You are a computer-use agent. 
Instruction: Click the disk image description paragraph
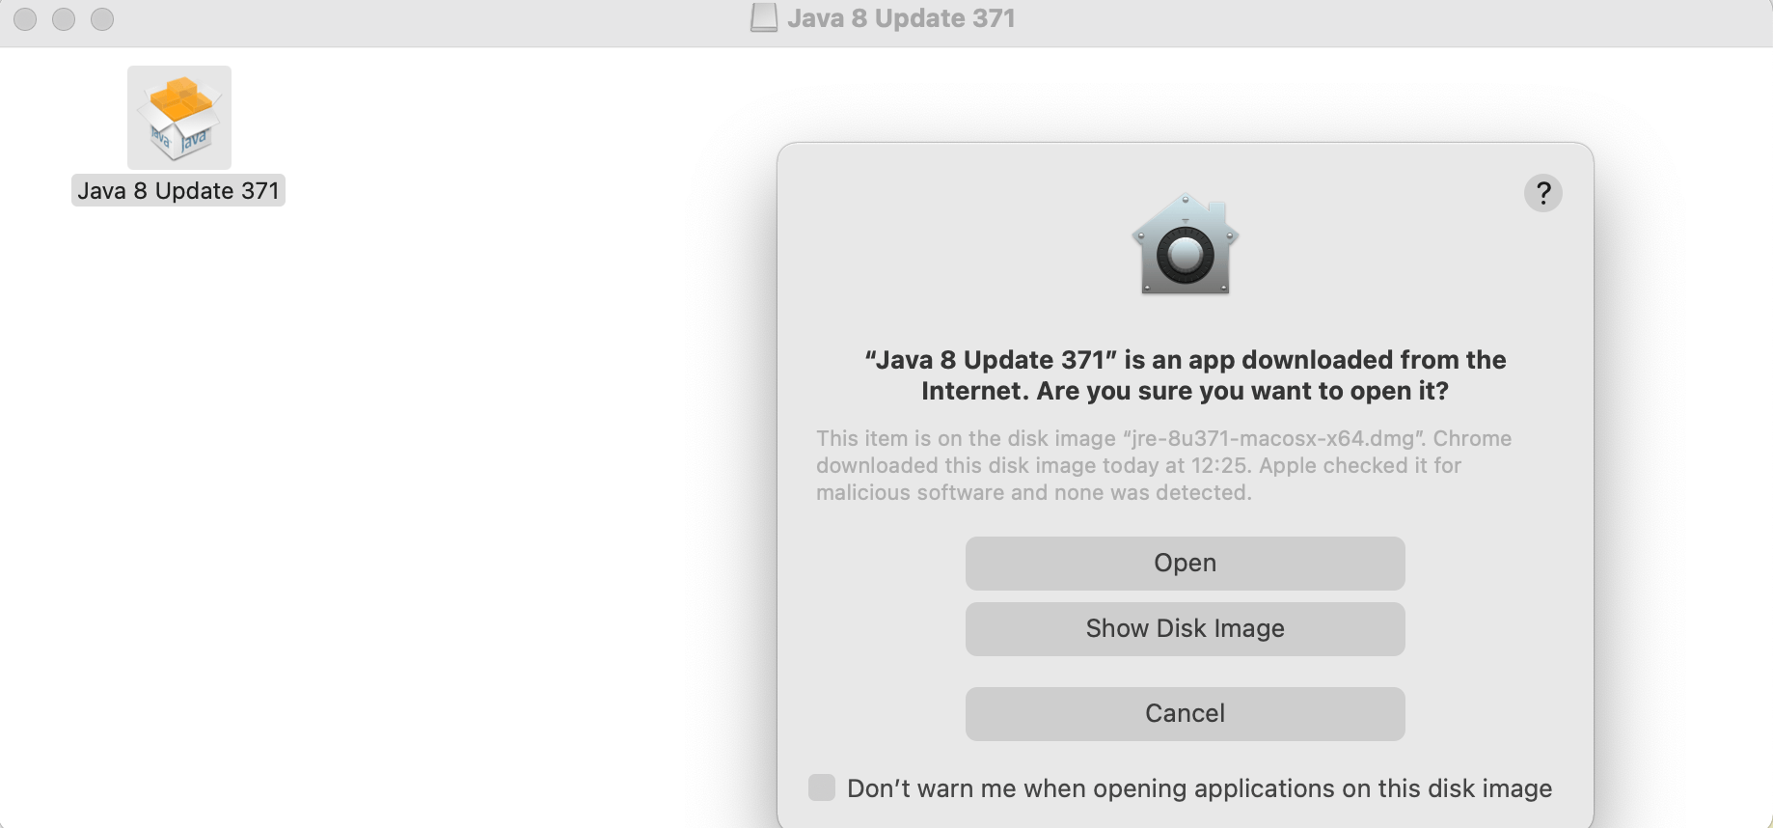click(x=1163, y=465)
